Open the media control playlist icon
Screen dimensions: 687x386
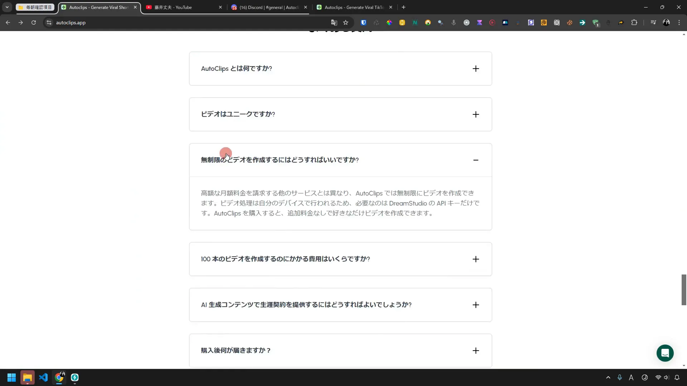(x=653, y=23)
